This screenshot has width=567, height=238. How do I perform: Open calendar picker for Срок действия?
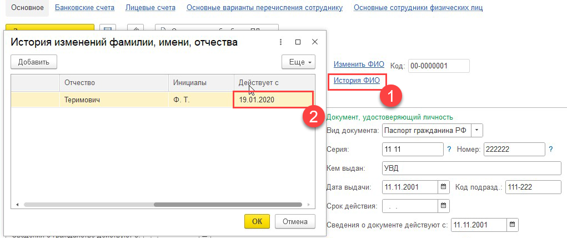[x=443, y=206]
